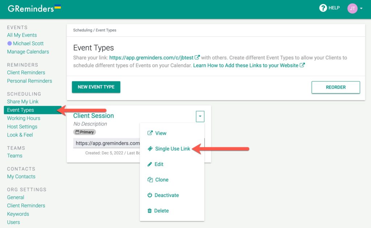371x228 pixels.
Task: Open Working Hours
Action: pyautogui.click(x=24, y=118)
